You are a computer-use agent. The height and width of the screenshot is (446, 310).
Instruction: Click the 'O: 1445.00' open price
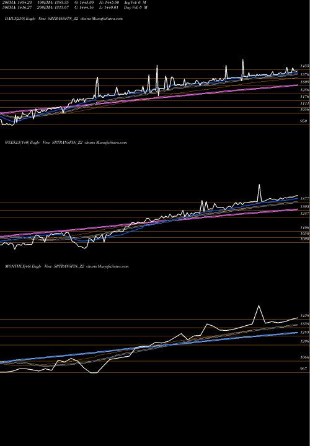84,2
